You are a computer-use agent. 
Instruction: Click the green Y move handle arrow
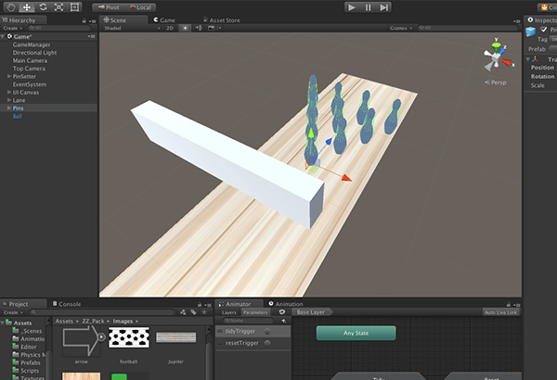tap(311, 133)
